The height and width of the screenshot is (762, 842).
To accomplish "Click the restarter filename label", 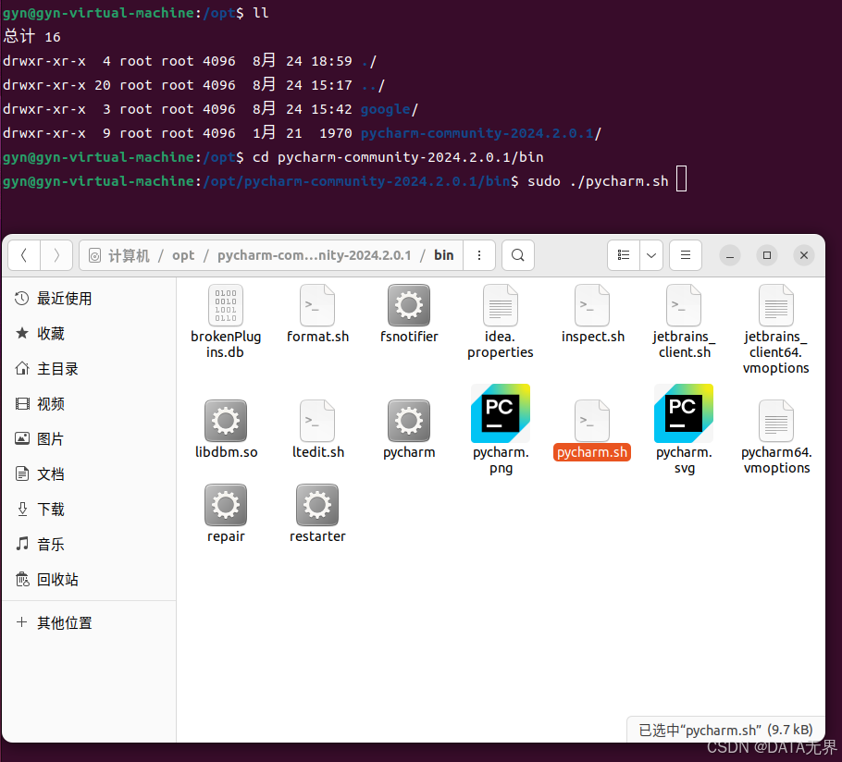I will 317,536.
